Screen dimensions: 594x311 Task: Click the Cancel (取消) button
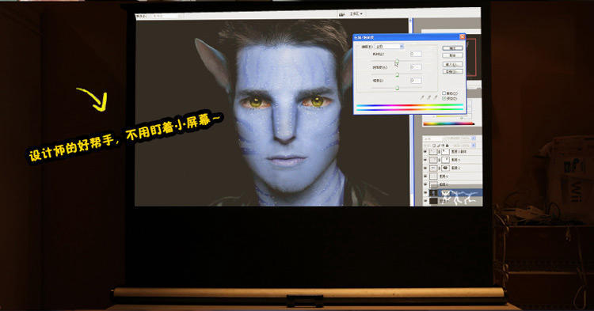[453, 55]
